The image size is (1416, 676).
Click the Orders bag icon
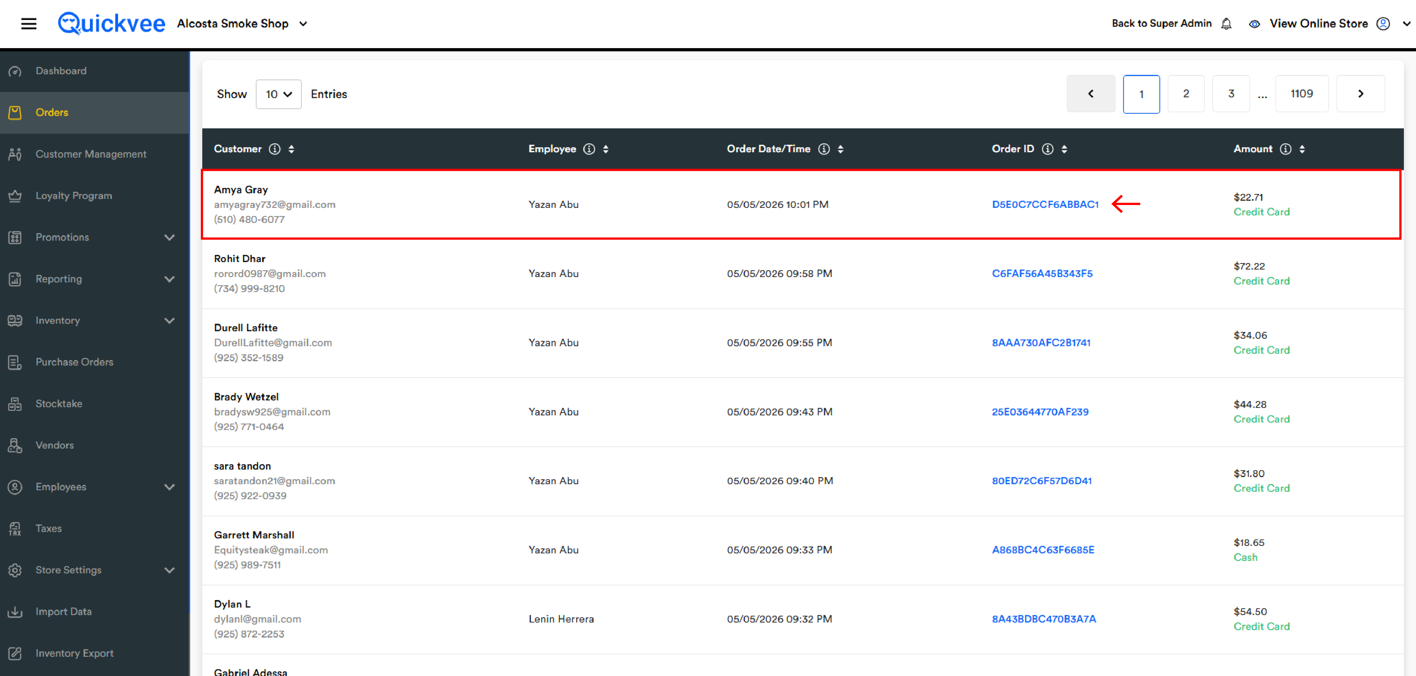[15, 113]
